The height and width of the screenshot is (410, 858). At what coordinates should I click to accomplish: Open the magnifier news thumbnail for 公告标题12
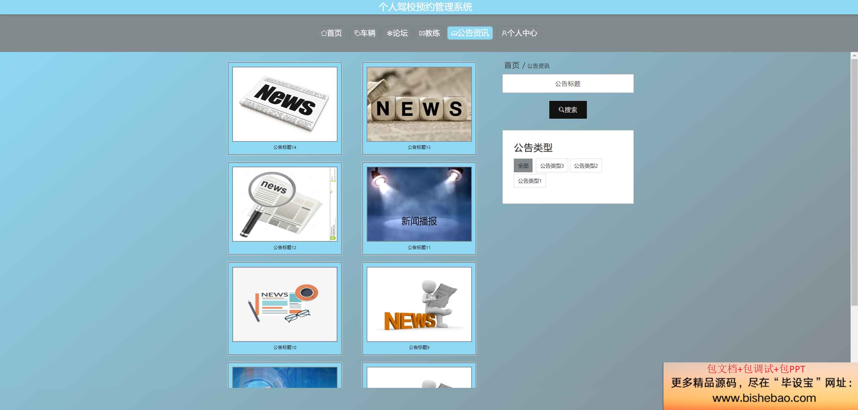point(285,204)
